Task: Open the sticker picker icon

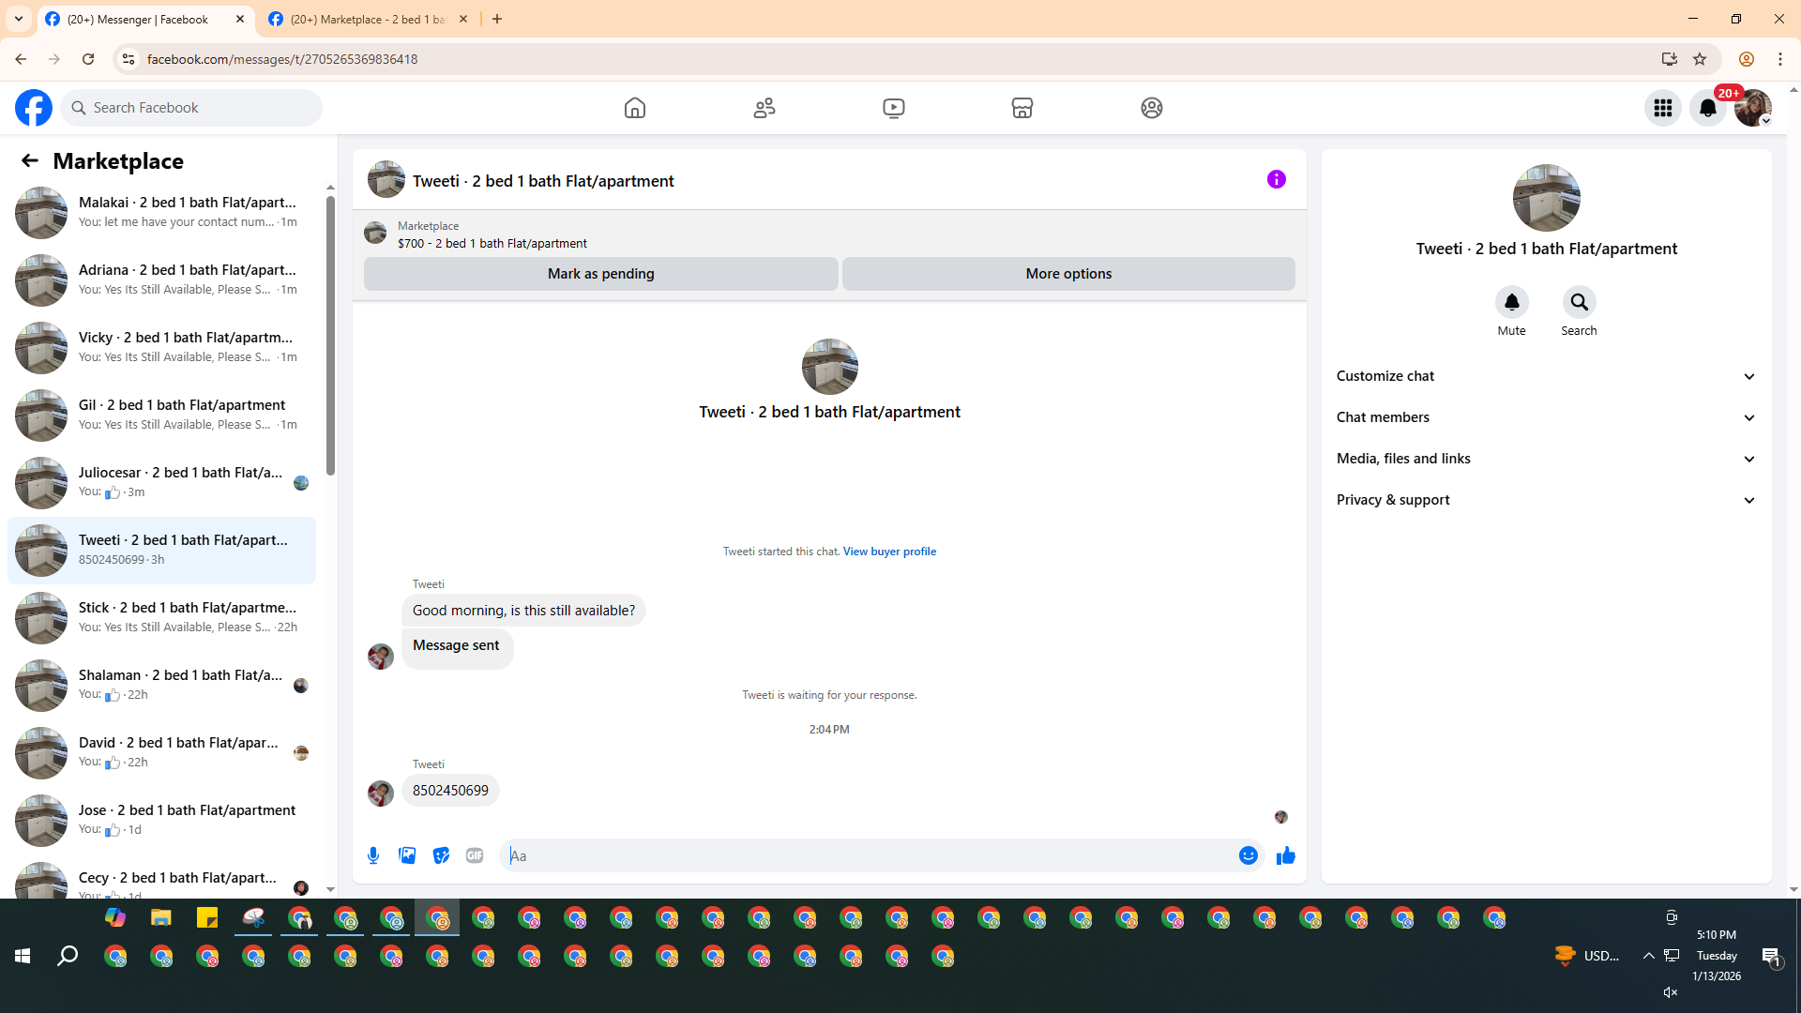Action: [x=441, y=855]
